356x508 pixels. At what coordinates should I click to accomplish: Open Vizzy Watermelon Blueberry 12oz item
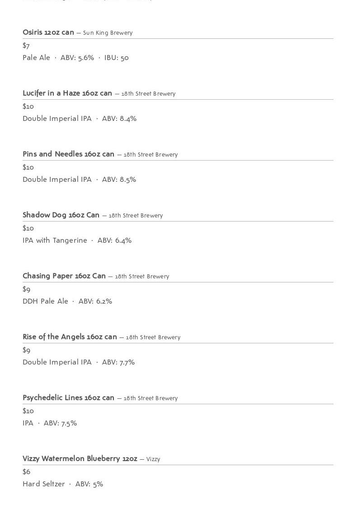tap(80, 458)
